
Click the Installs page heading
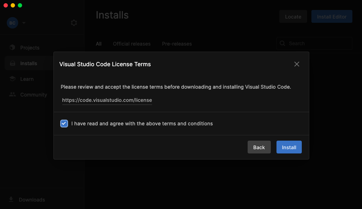[x=112, y=15]
